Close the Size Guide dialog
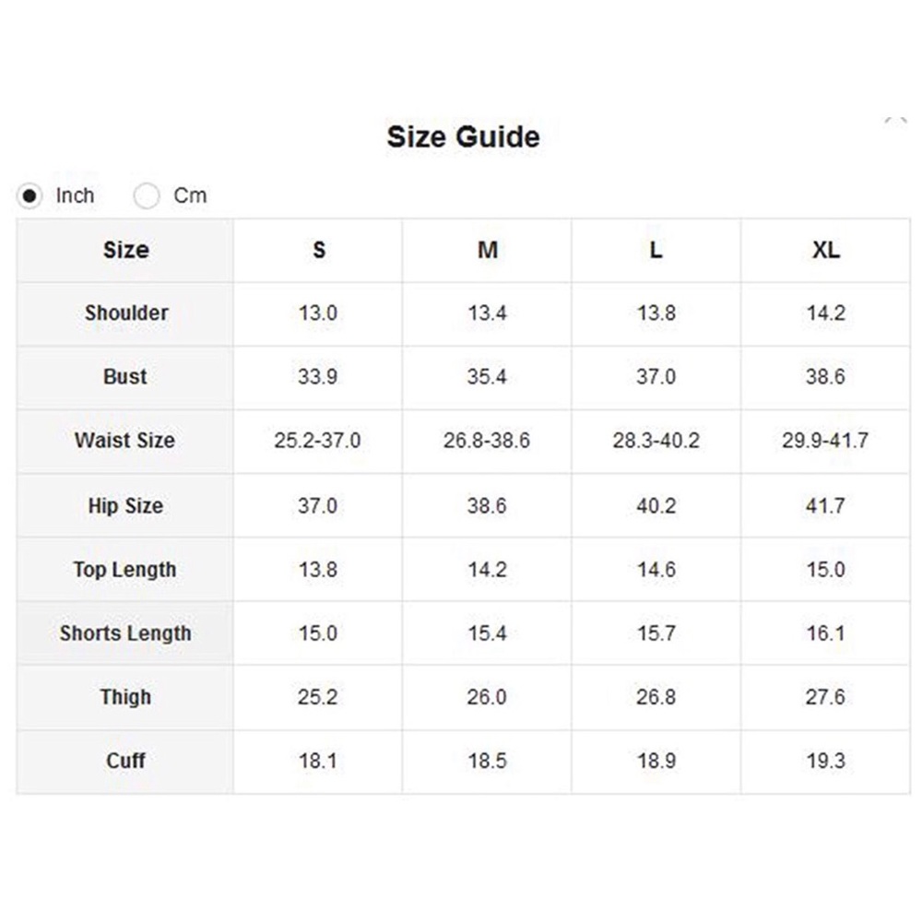Screen dimensions: 922x922 [x=895, y=123]
